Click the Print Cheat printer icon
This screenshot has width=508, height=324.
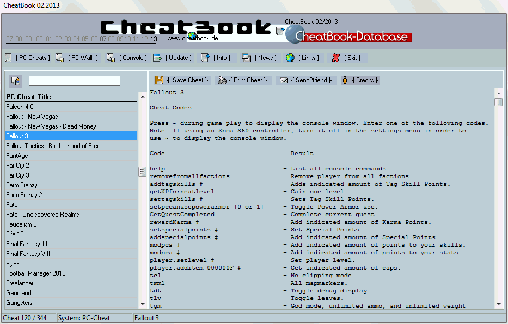click(x=222, y=80)
